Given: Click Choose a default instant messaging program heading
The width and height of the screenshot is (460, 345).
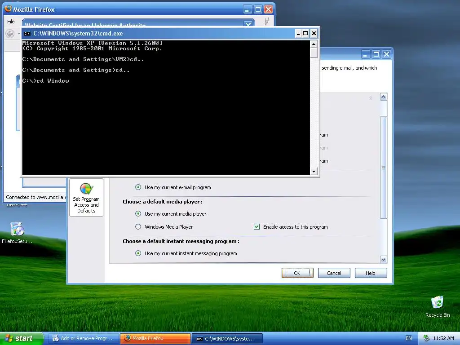Looking at the screenshot, I should pyautogui.click(x=181, y=241).
